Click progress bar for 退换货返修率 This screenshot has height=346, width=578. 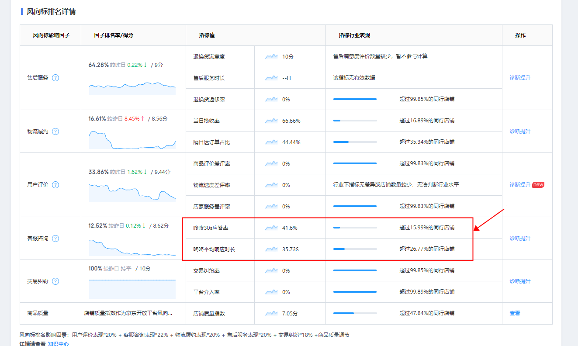point(355,99)
